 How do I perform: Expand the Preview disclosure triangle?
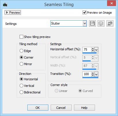point(7,13)
